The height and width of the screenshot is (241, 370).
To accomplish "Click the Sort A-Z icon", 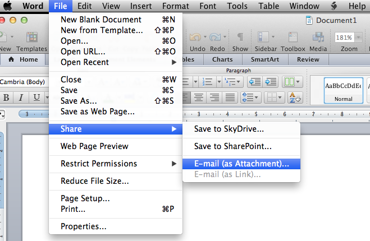I will (295, 98).
